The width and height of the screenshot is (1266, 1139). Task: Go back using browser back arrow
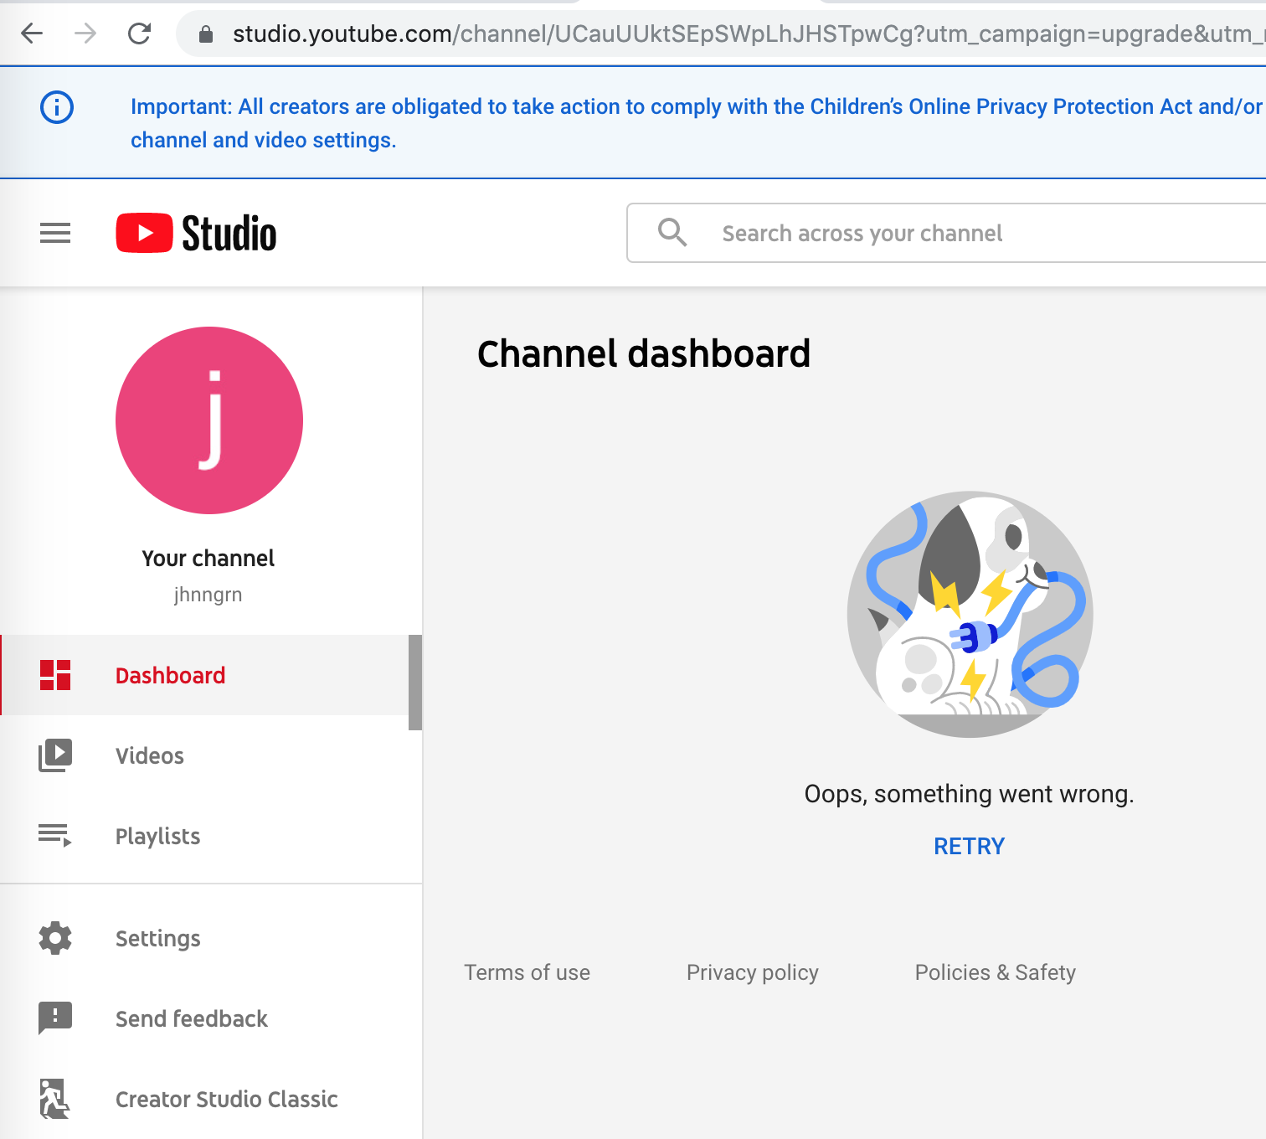click(x=32, y=33)
